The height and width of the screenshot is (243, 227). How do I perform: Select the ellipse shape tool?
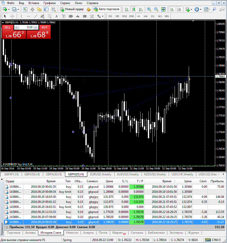pyautogui.click(x=71, y=16)
